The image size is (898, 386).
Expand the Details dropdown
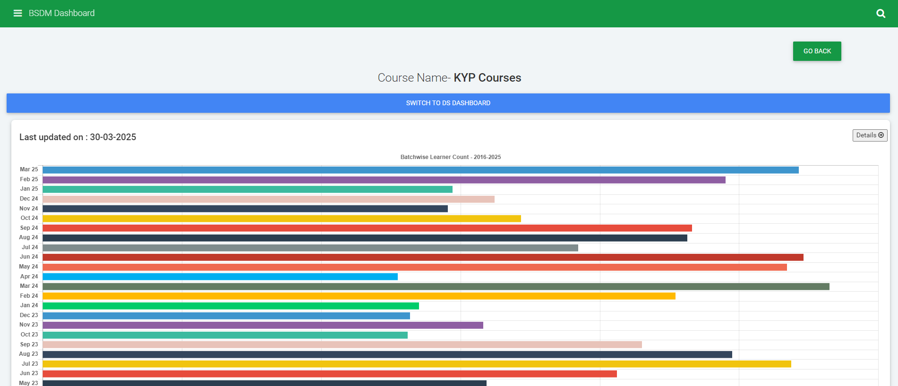(x=870, y=135)
